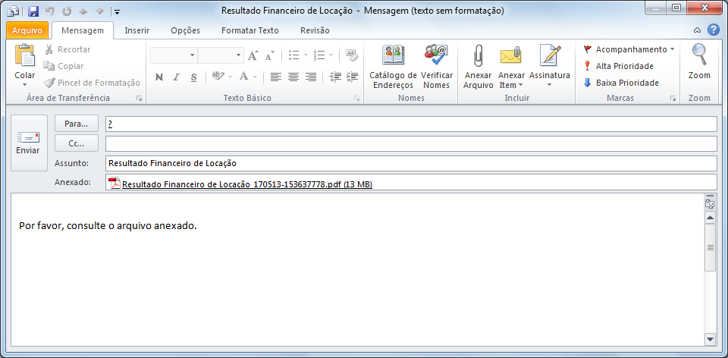728x358 pixels.
Task: Switch to the Opções tab
Action: point(185,30)
